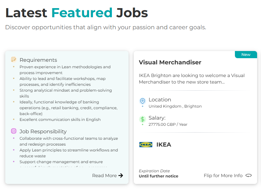
Task: Click the Job Responsibility section heading
Action: [43, 131]
